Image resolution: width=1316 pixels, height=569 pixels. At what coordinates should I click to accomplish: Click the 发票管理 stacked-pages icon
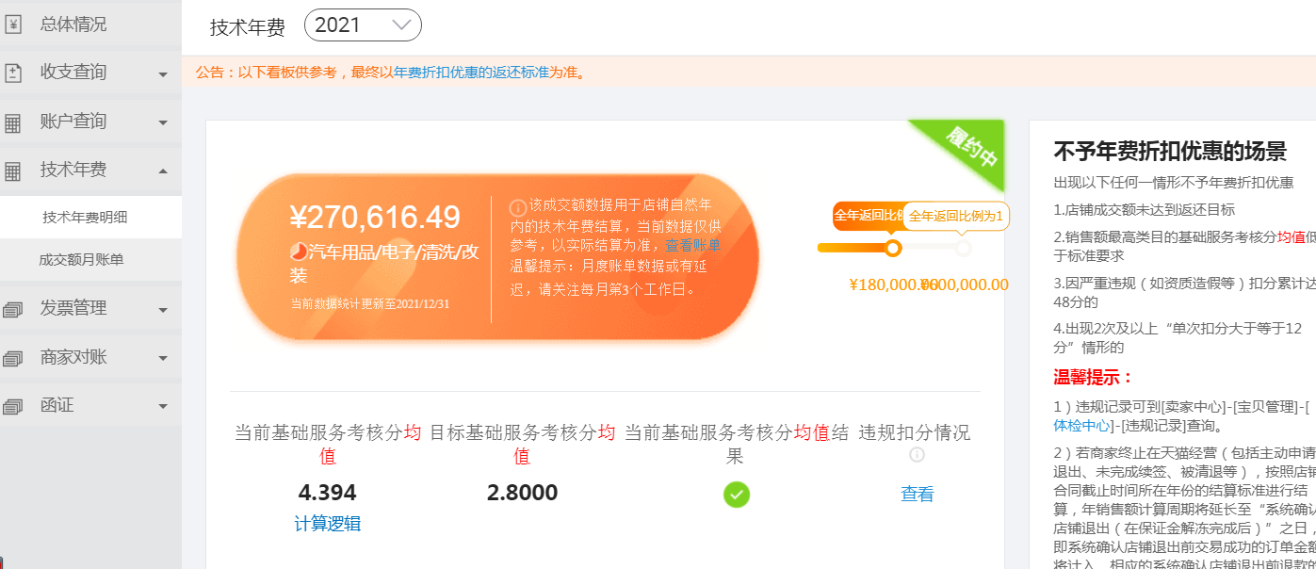[x=13, y=309]
